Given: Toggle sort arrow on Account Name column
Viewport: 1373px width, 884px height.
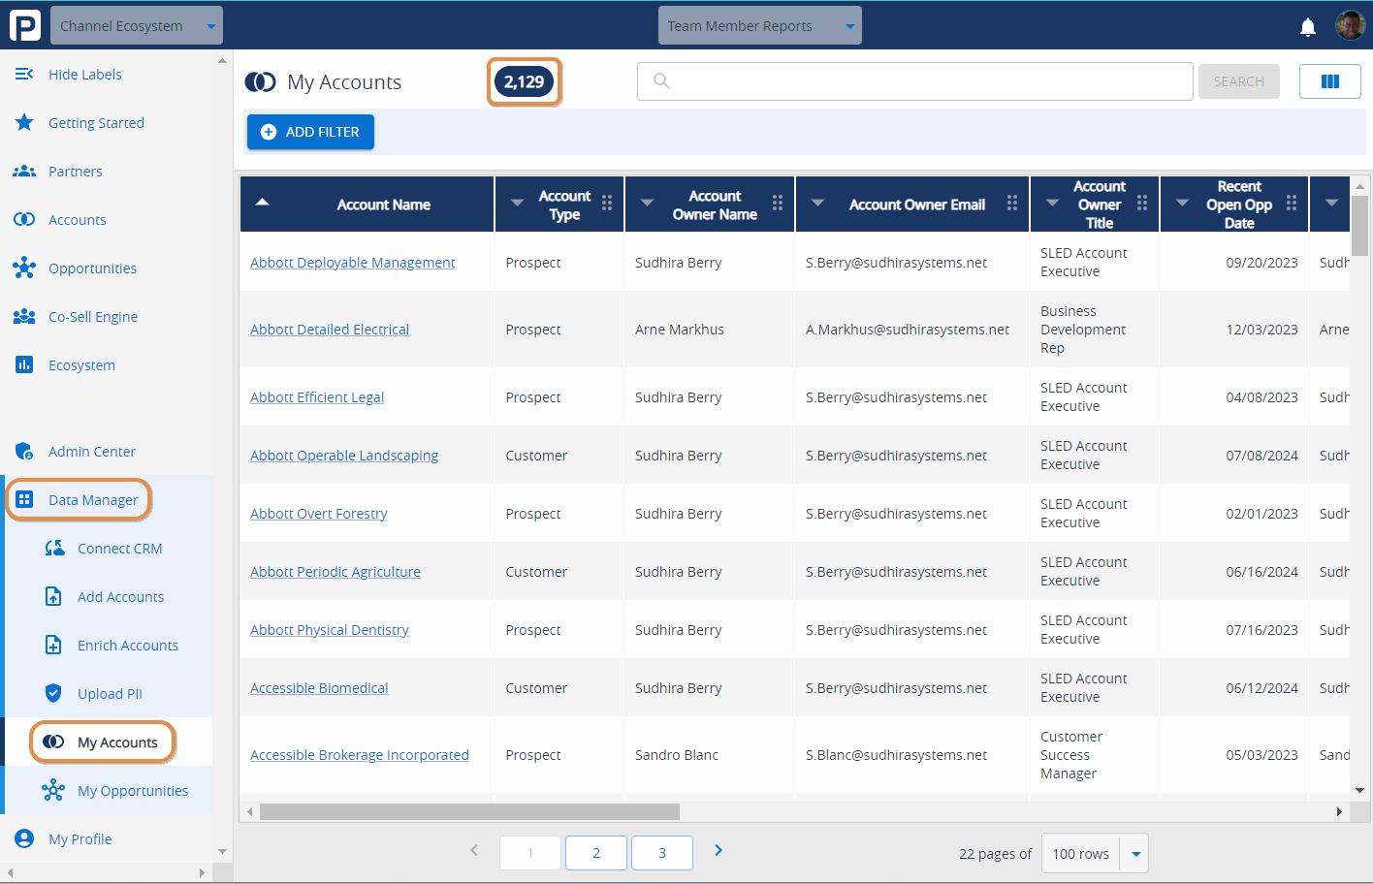Looking at the screenshot, I should 262,202.
